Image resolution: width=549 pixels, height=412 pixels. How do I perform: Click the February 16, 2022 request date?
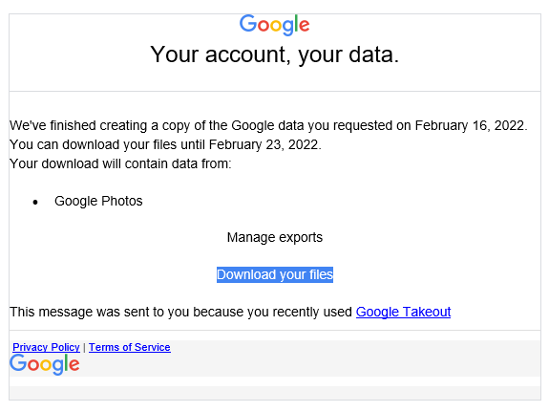tap(470, 125)
